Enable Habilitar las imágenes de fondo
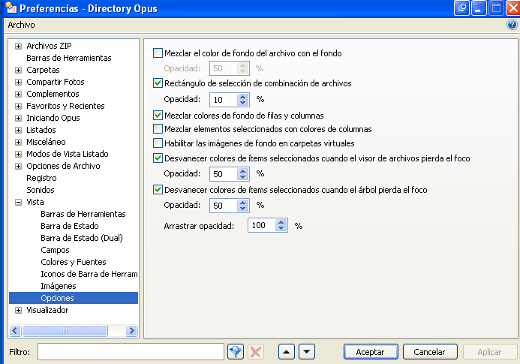The width and height of the screenshot is (520, 364). pos(158,143)
